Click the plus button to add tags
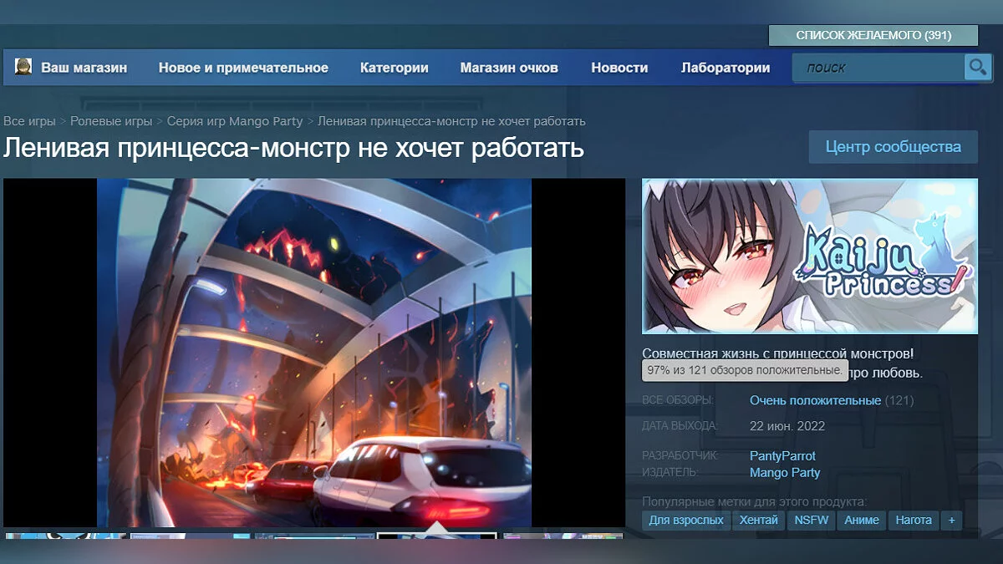1003x564 pixels. coord(951,520)
